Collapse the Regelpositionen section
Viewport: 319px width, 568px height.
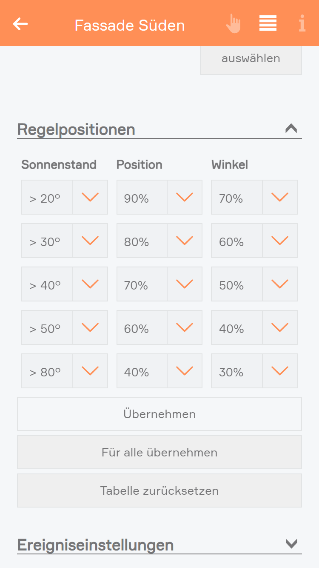click(x=291, y=128)
